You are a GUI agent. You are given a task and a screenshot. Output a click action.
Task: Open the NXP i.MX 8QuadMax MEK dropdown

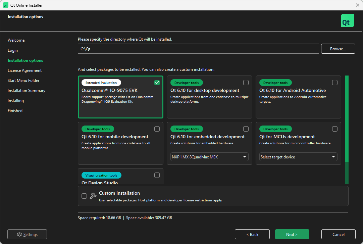point(209,157)
